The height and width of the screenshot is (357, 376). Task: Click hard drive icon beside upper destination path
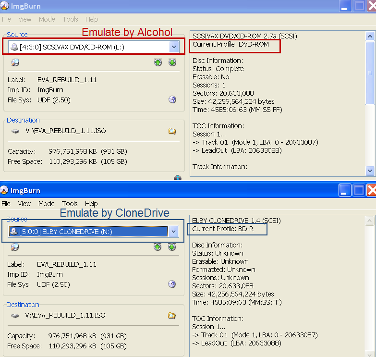coord(15,131)
